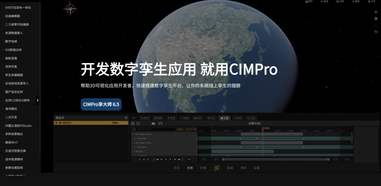
Task: Click the collapse list icon left of 摆放 tab
Action: (134, 118)
